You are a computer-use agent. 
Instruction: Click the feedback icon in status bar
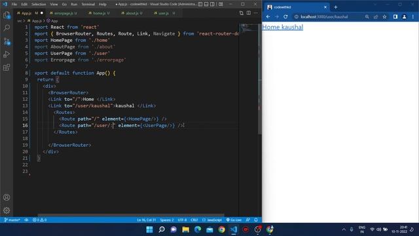tap(248, 220)
